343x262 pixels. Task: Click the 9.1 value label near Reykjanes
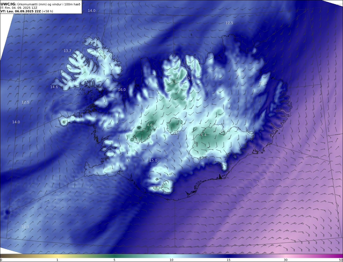coord(109,169)
